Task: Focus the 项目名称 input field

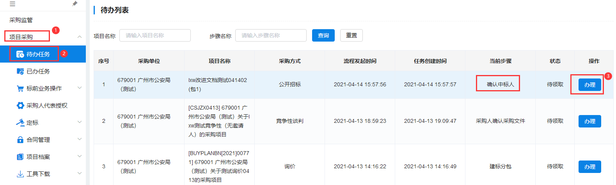Action: click(x=155, y=35)
